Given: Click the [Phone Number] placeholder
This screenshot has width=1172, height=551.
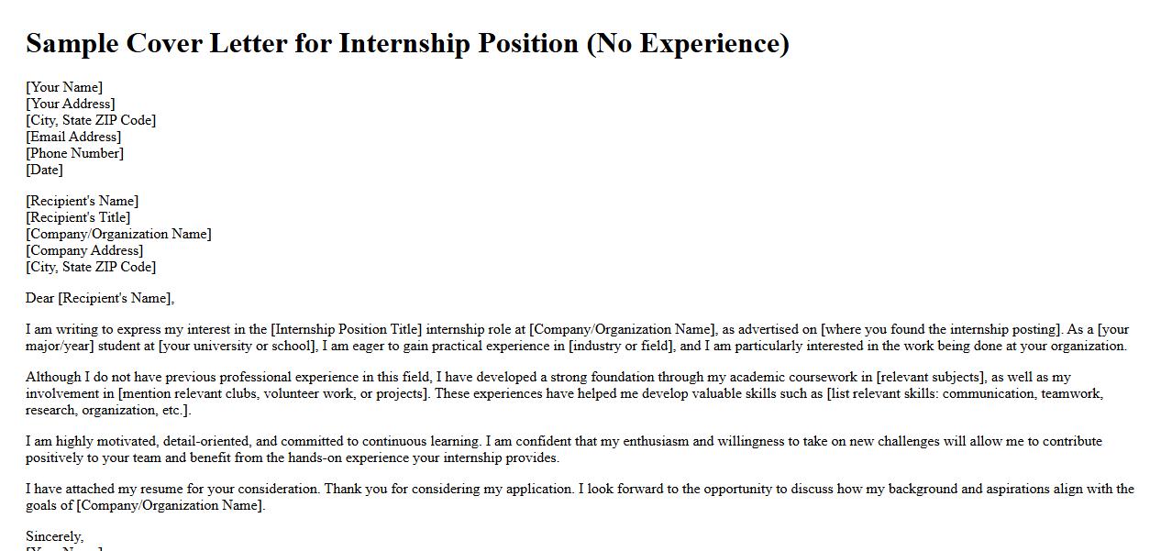Looking at the screenshot, I should tap(74, 153).
